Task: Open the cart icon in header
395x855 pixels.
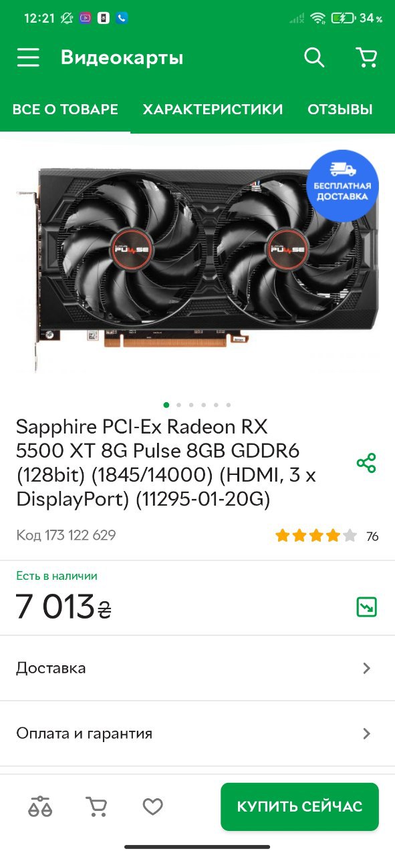Action: click(x=366, y=57)
